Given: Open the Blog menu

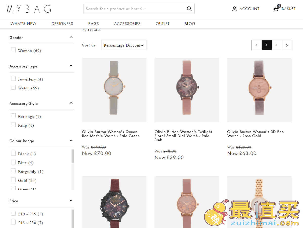Looking at the screenshot, I should (x=190, y=24).
